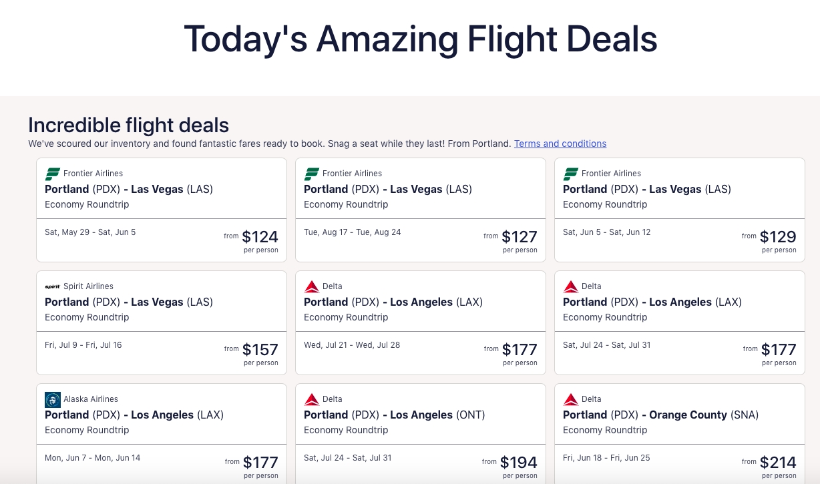
Task: Open Alaska Portland - Los Angeles route title
Action: (134, 415)
